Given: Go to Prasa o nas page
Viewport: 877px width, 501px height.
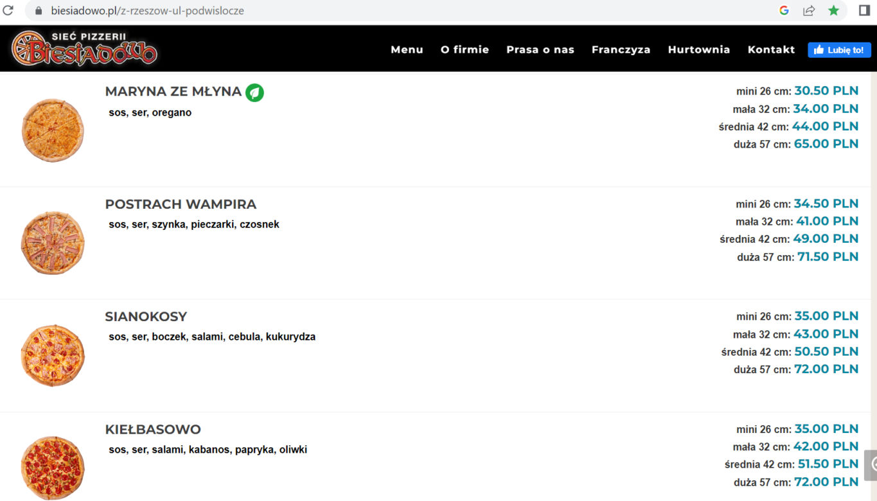Looking at the screenshot, I should coord(540,49).
